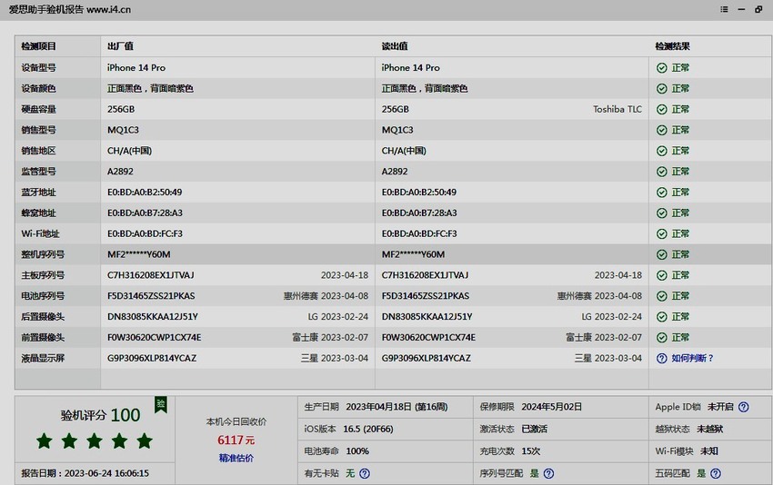Click the 检测项目 column header
The height and width of the screenshot is (485, 773).
[38, 46]
